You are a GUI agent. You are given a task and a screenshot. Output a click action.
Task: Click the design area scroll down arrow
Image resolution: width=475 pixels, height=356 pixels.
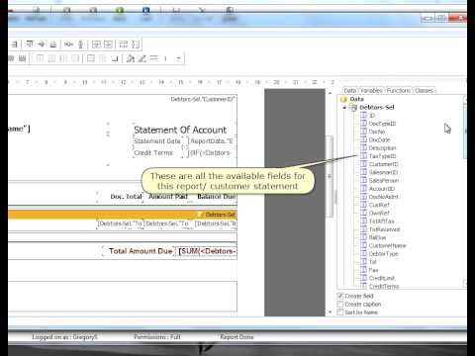point(330,311)
